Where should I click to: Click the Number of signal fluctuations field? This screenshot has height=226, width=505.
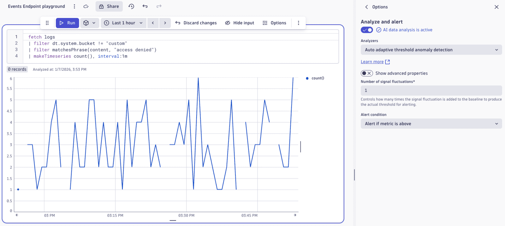pos(431,91)
